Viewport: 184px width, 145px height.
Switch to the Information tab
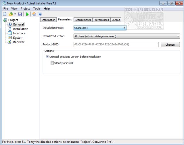(48, 20)
